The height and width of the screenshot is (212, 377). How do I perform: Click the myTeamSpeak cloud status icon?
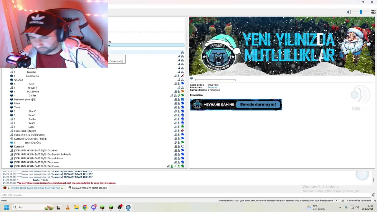coord(343,201)
